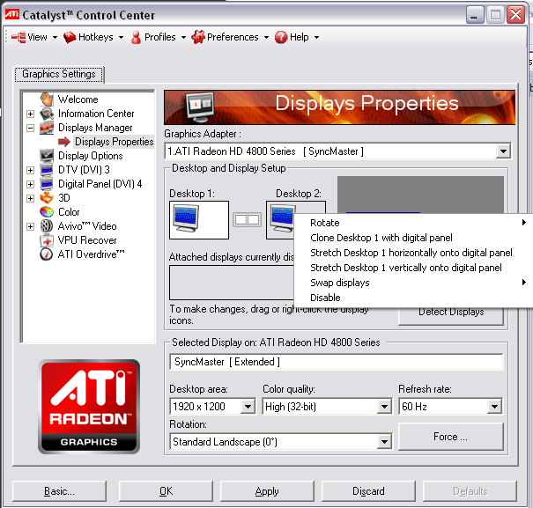Viewport: 533px width, 508px height.
Task: Switch to the Graphics Settings tab
Action: pos(59,74)
